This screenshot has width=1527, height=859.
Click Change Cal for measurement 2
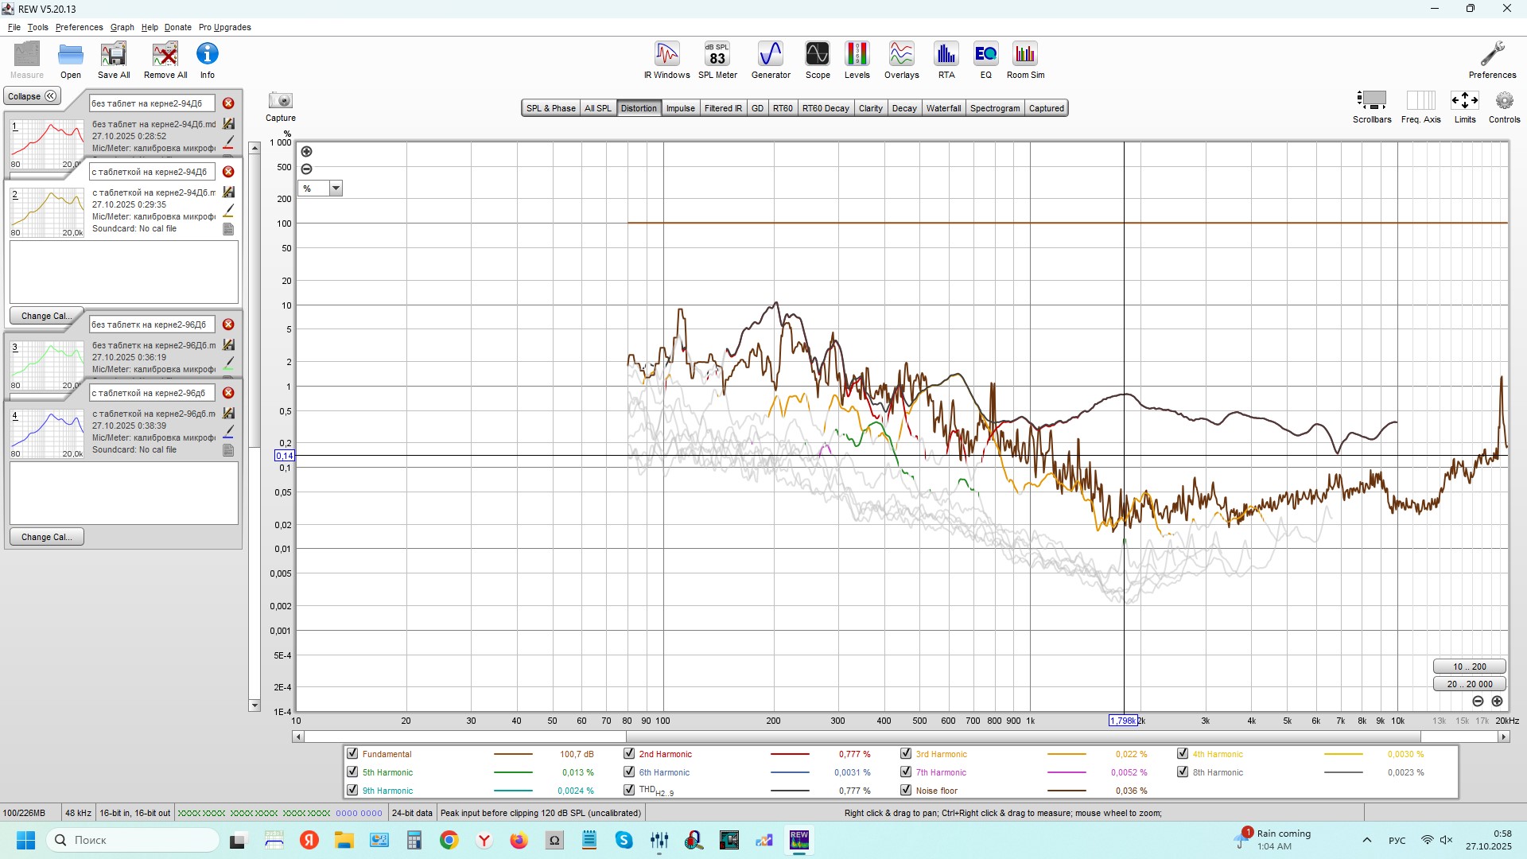pos(46,316)
